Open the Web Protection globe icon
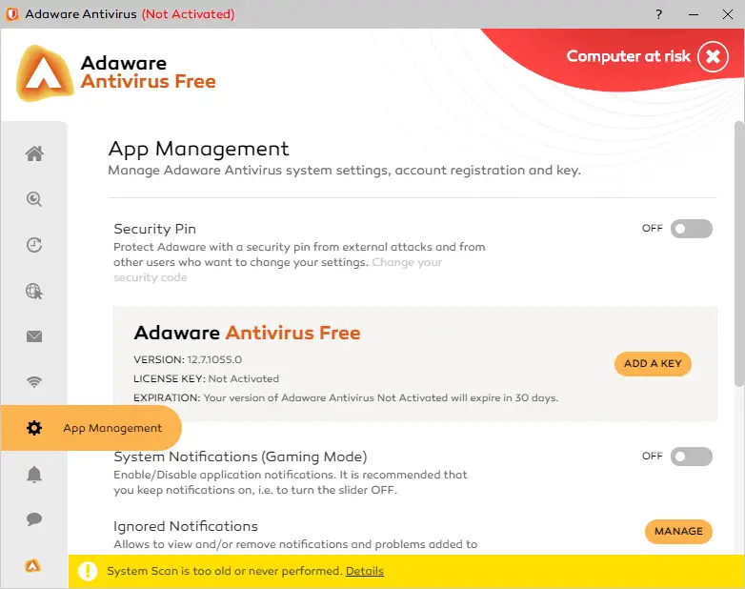Screen dimensions: 745x589 tap(34, 291)
